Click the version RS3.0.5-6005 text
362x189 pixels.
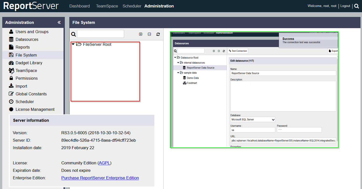(x=96, y=133)
